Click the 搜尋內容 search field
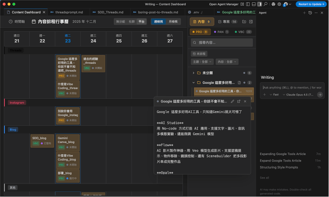329x197 pixels. [222, 43]
